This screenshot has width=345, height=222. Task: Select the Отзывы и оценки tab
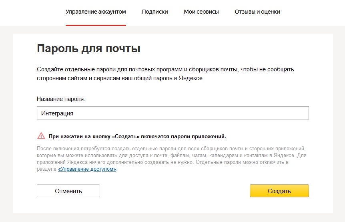(x=257, y=12)
